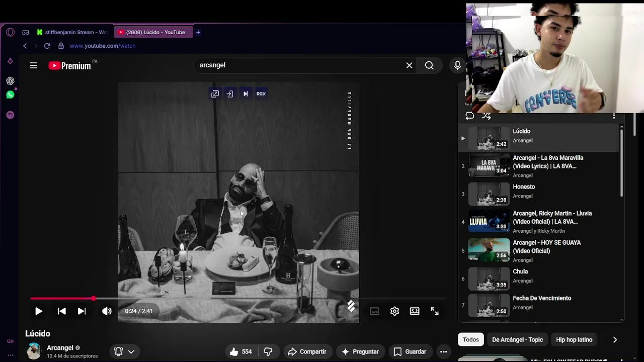Open sidebar three-dot settings

(10, 355)
